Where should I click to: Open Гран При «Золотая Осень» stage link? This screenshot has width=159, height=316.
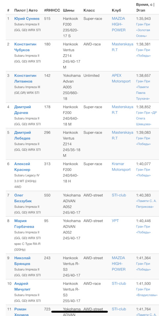[143, 30]
